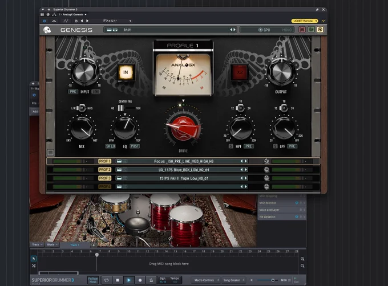Click the OUTPUT gain knob
Viewport: 388px width, 286px height.
point(281,72)
